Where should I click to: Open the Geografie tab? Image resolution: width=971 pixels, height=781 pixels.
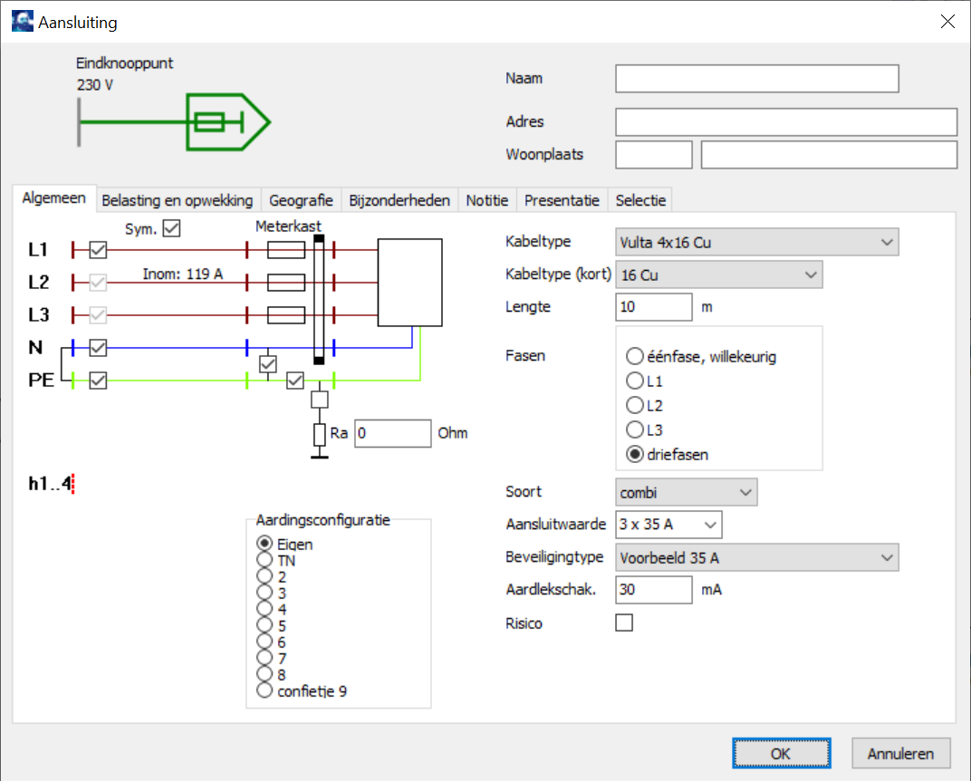[x=301, y=200]
